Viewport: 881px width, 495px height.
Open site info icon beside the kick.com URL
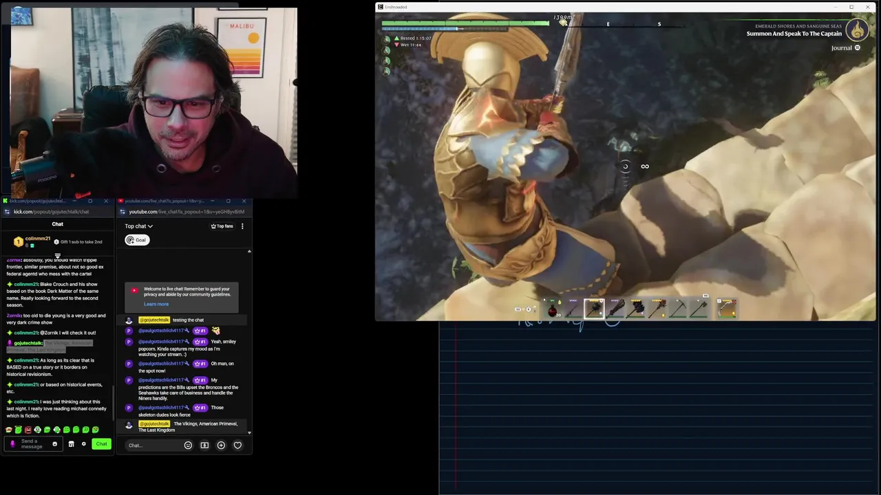(x=7, y=212)
